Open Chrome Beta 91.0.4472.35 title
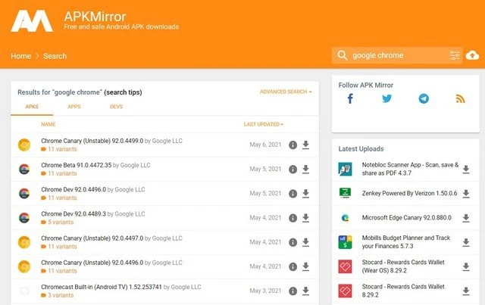 (76, 165)
